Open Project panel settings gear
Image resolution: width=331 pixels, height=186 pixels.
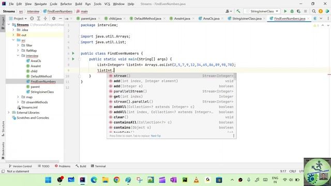[x=54, y=19]
